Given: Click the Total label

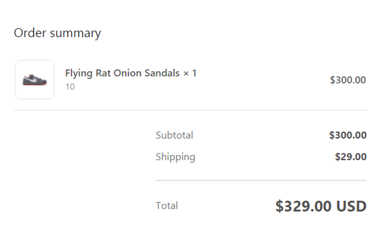Looking at the screenshot, I should (167, 206).
